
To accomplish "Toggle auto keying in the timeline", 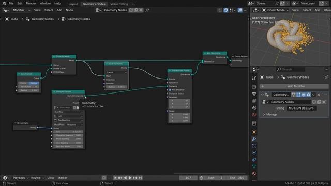I will tap(104, 178).
